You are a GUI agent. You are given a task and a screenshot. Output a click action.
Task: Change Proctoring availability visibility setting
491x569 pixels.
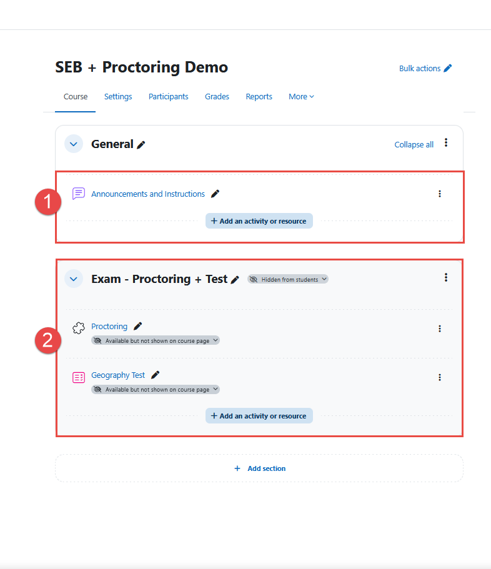click(x=156, y=340)
